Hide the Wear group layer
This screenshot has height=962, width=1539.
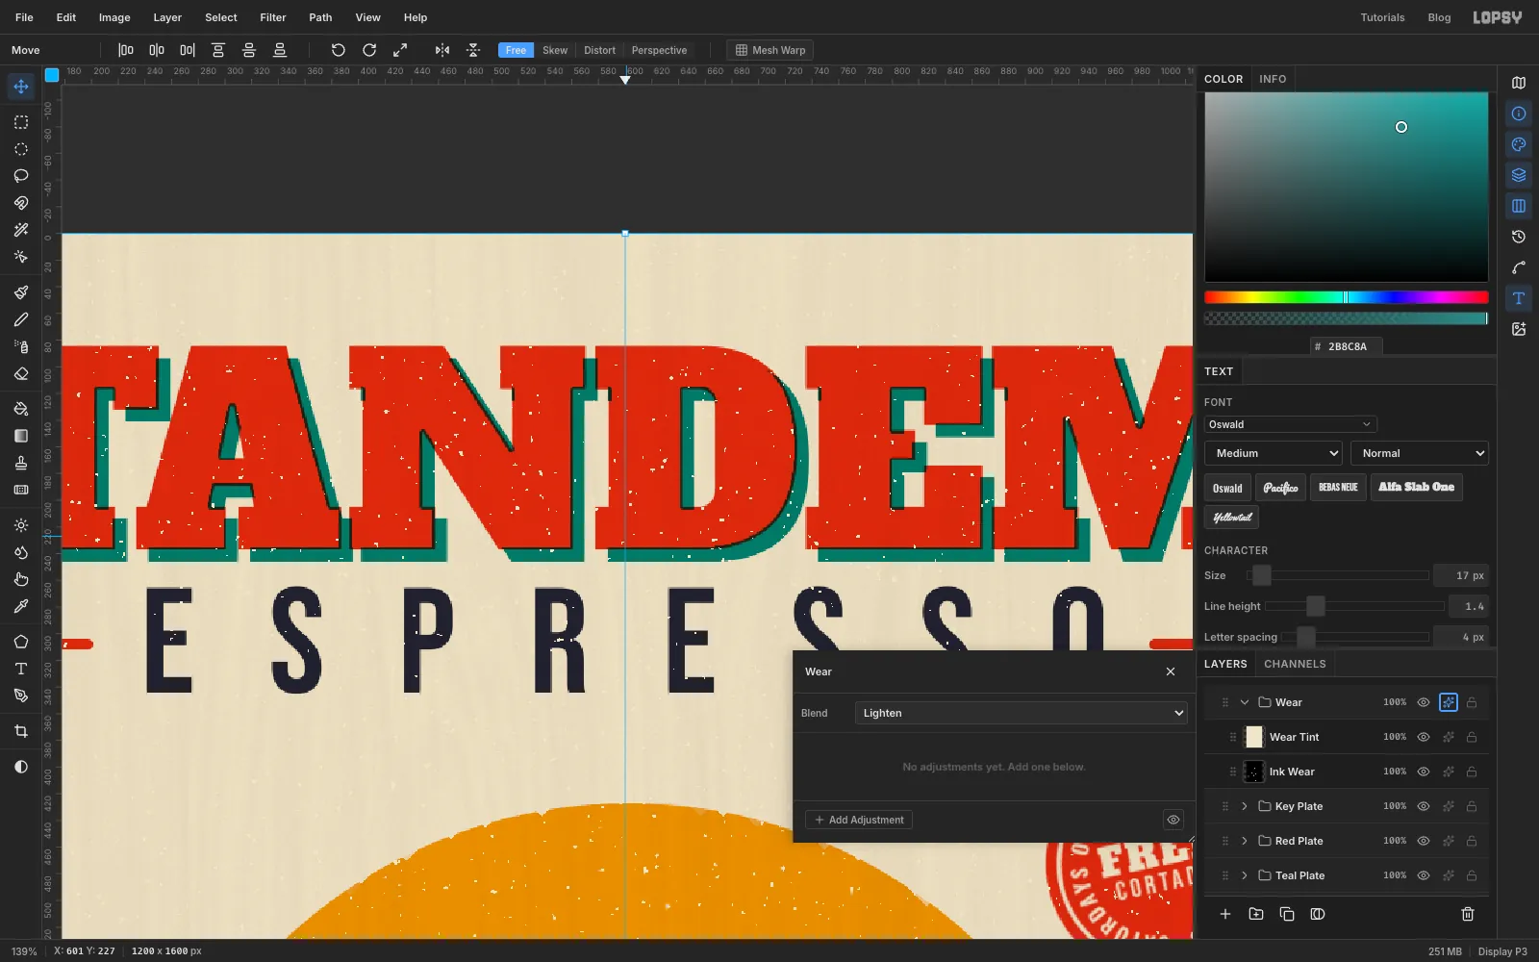click(1424, 702)
